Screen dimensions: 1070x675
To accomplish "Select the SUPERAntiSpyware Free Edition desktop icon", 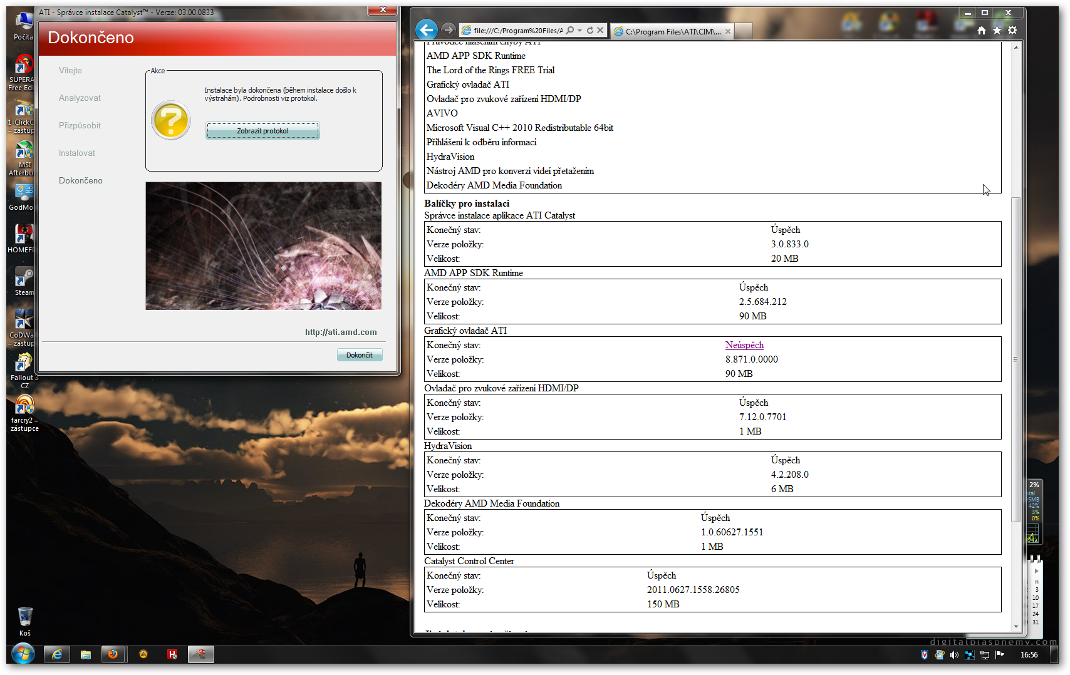I will click(x=23, y=72).
